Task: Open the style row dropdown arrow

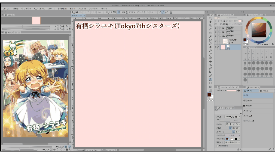Action: 239,124
